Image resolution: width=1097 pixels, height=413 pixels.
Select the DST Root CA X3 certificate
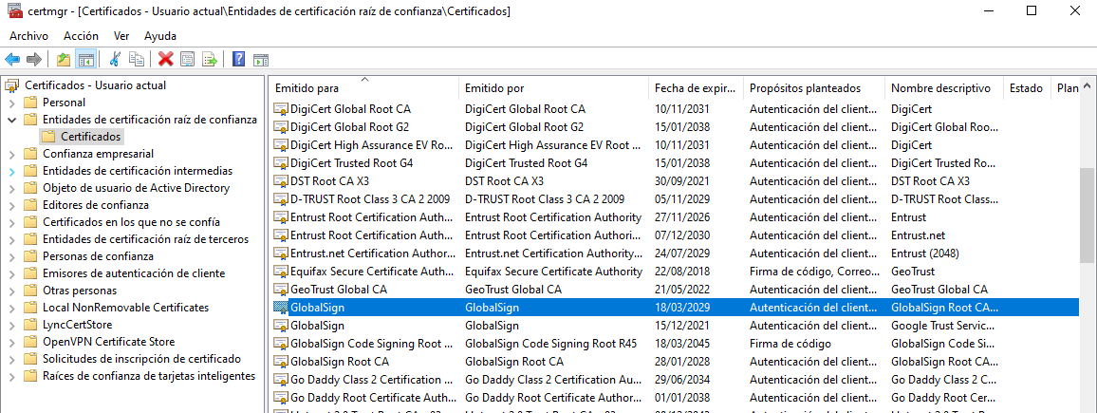(323, 181)
